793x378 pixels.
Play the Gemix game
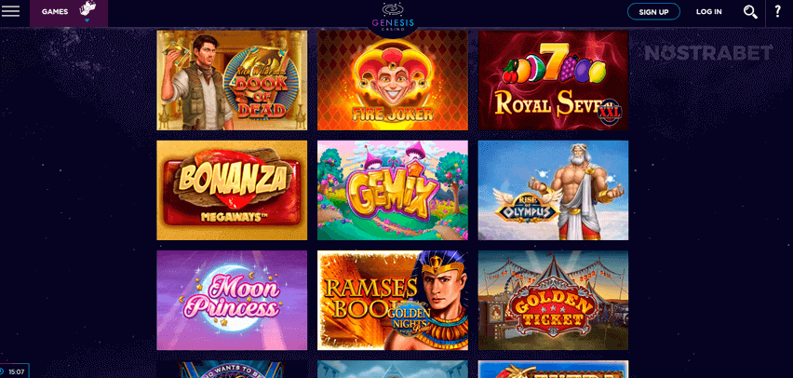point(393,190)
